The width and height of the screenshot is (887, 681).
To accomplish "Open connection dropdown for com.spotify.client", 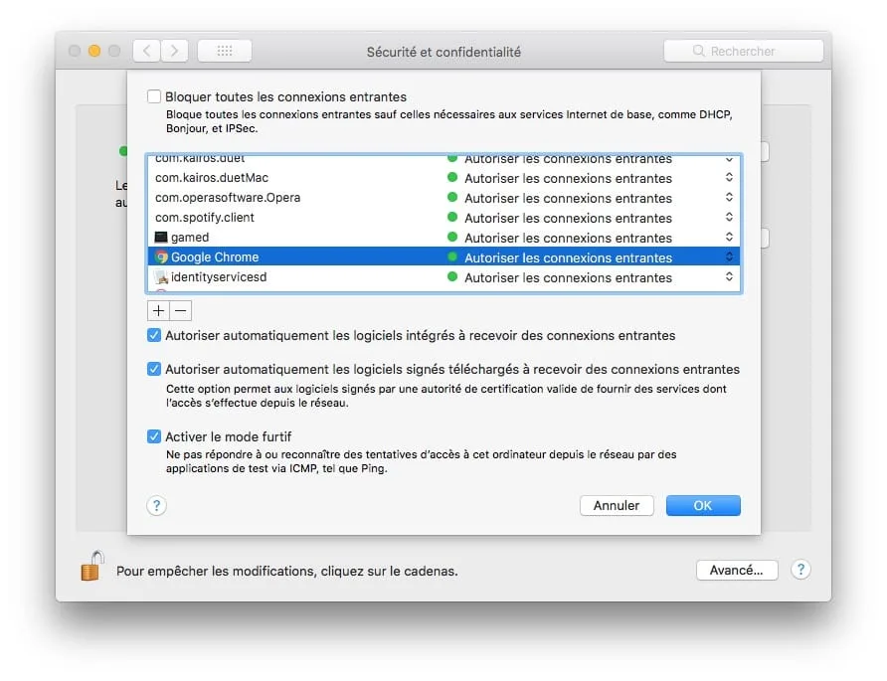I will 729,217.
